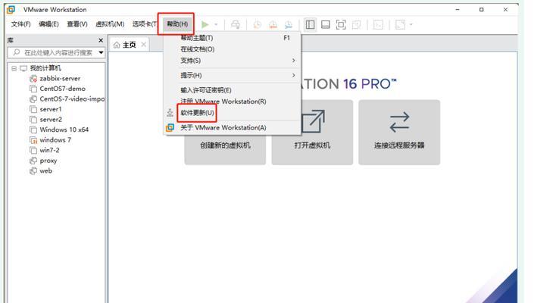The width and height of the screenshot is (556, 303).
Task: Select Windows 10 x64 virtual machine
Action: pos(64,130)
